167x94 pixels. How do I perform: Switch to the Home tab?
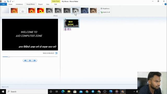coord(10,4)
